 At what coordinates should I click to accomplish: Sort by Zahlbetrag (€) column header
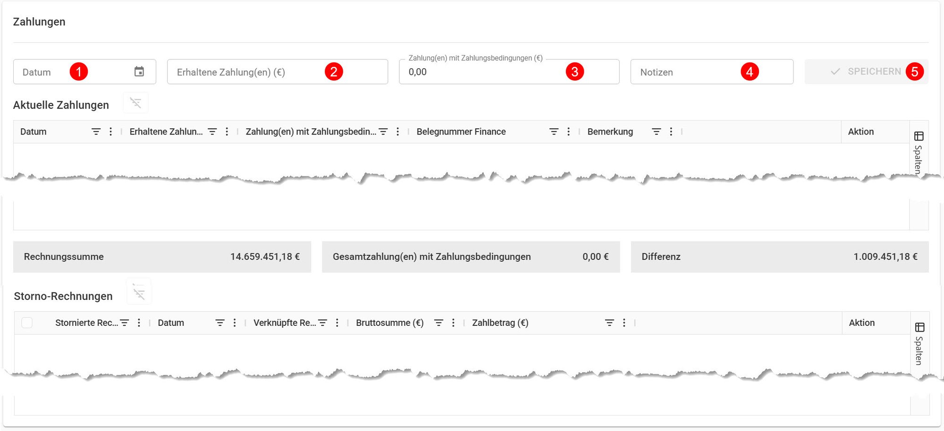tap(500, 323)
